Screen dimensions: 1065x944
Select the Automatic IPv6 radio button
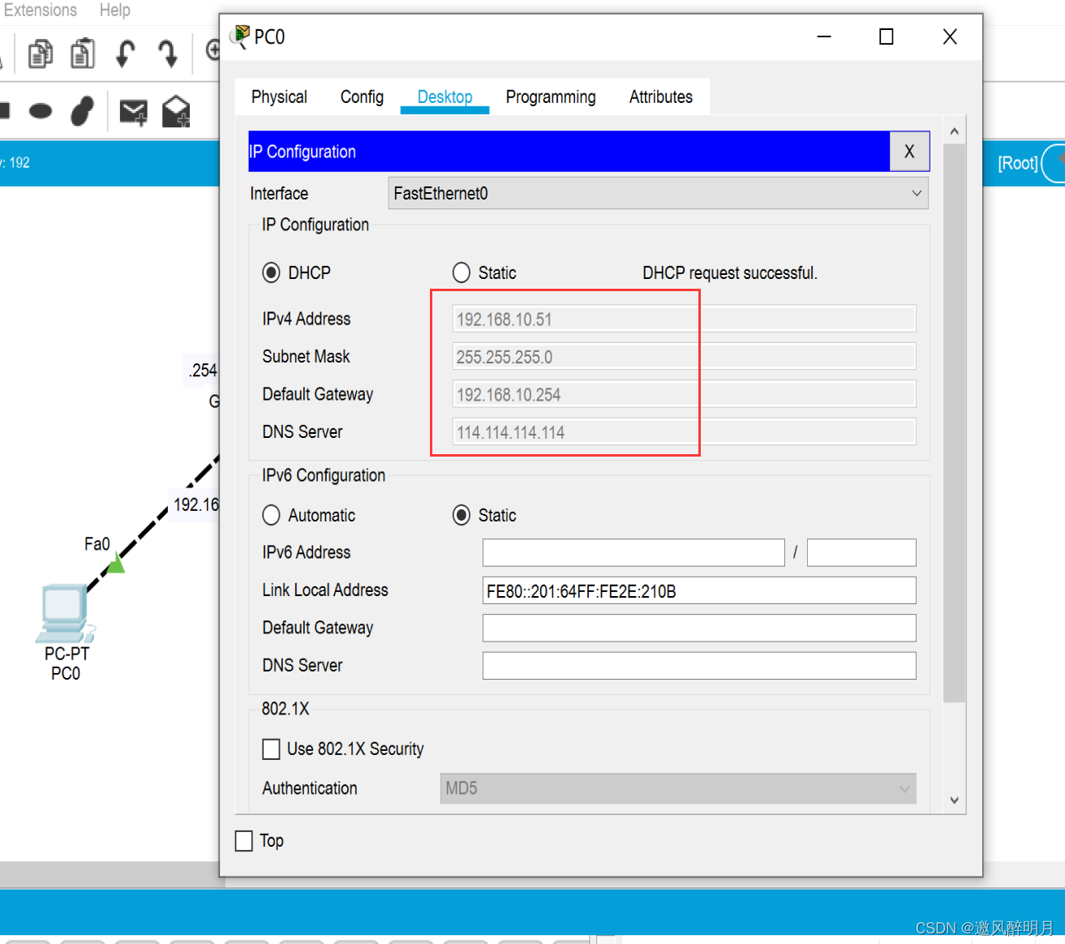pos(272,515)
